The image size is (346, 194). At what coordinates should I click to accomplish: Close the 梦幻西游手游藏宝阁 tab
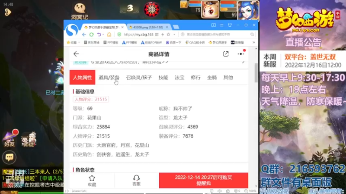click(x=122, y=27)
